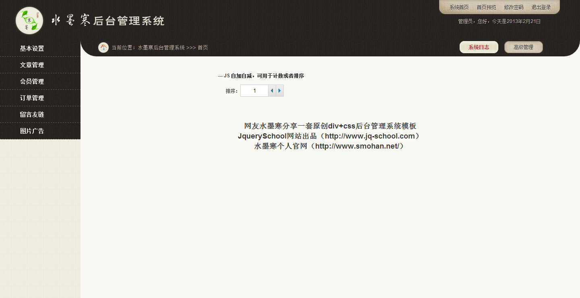The width and height of the screenshot is (580, 298).
Task: Expand the 基本设置 sidebar menu
Action: pos(32,48)
